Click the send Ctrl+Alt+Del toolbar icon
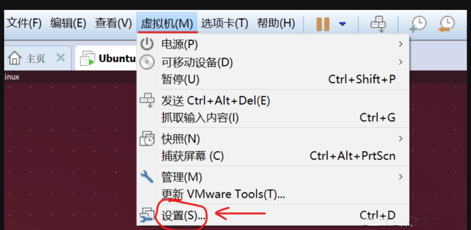 pos(378,24)
